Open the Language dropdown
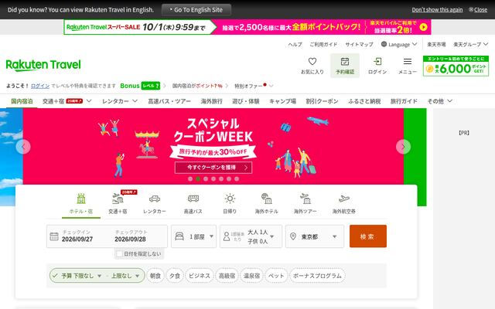This screenshot has width=495, height=309. (x=399, y=45)
